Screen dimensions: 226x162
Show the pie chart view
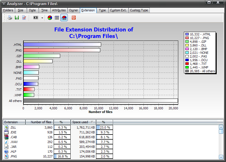[x=50, y=18]
